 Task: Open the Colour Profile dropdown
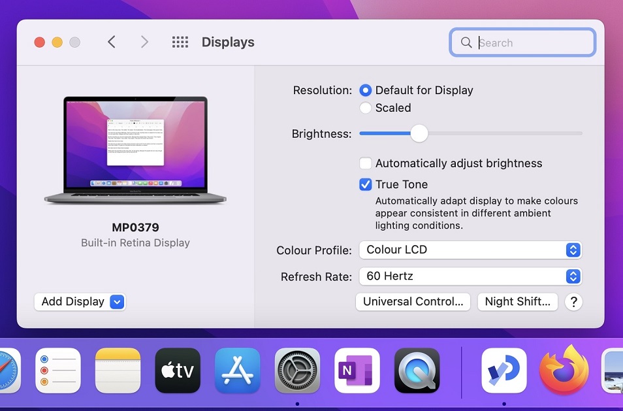click(470, 250)
